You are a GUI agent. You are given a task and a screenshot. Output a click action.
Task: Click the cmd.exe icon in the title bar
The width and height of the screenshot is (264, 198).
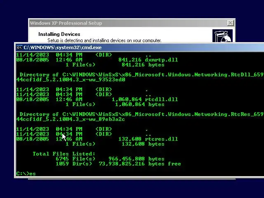point(19,48)
